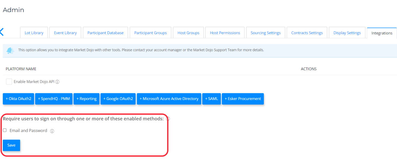Viewport: 397px width, 166px height.
Task: Select the Host Permissions tab
Action: (x=225, y=33)
